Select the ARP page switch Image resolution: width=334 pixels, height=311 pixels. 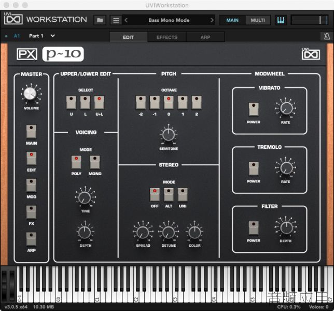pyautogui.click(x=31, y=238)
